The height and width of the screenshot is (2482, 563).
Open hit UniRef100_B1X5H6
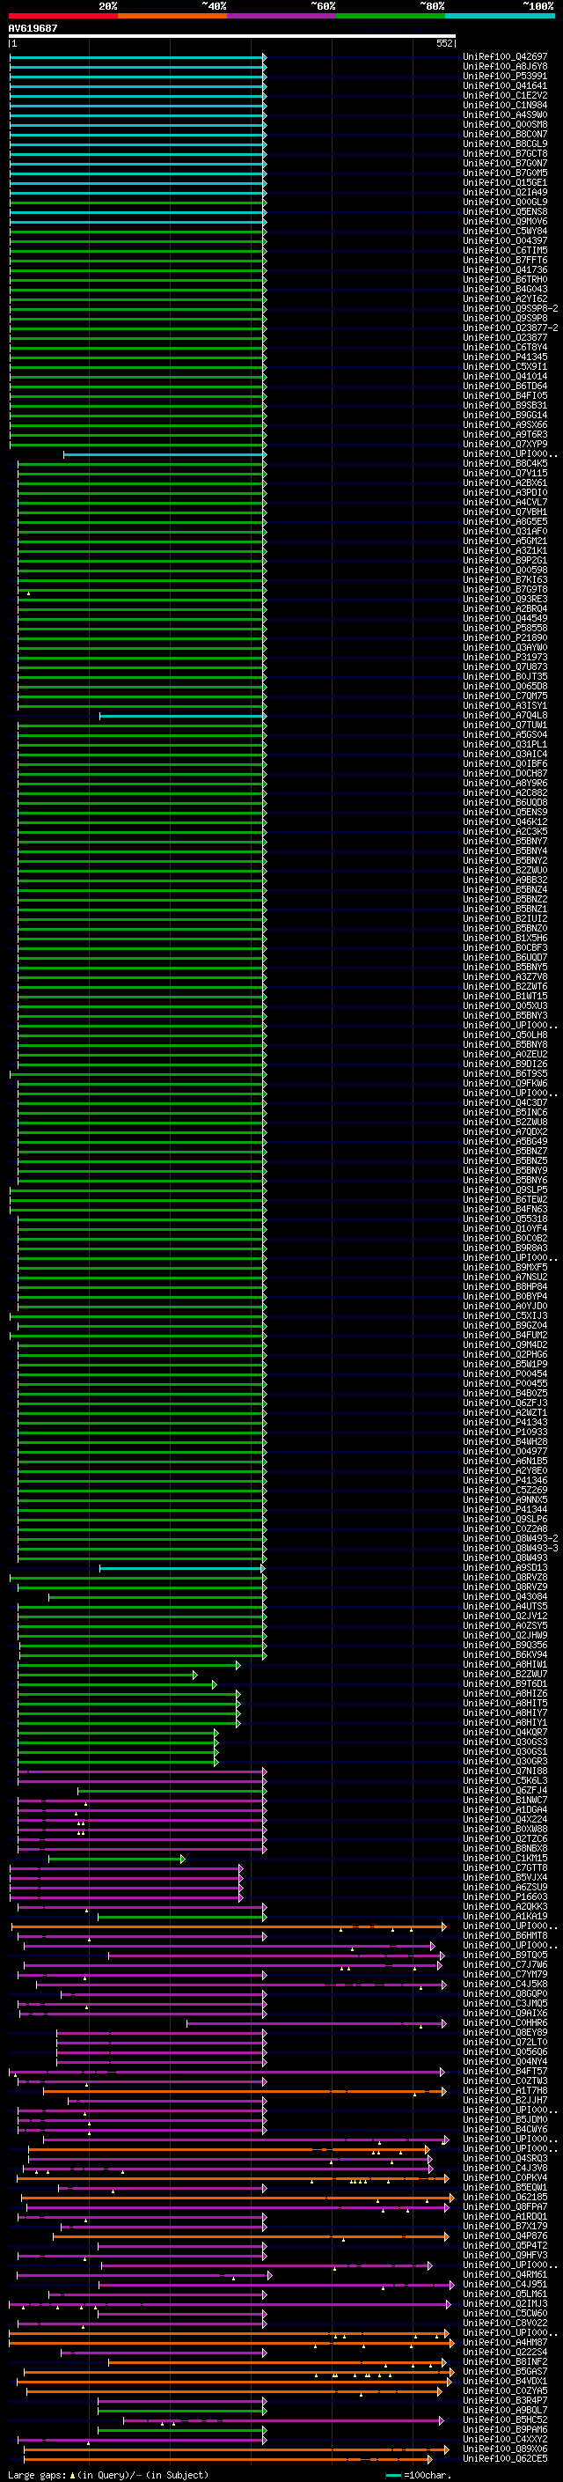(x=504, y=938)
